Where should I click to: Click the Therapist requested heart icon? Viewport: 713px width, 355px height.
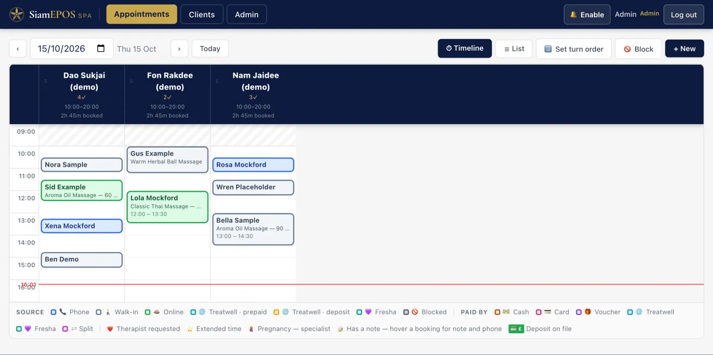[110, 329]
